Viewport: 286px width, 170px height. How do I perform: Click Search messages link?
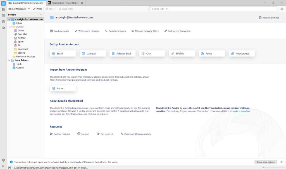tap(115, 31)
